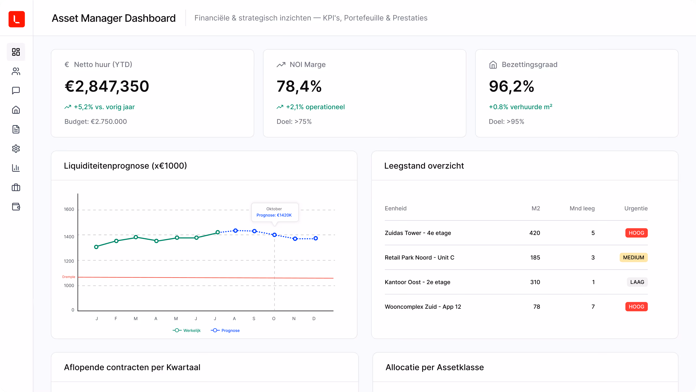Click Allocatie per Assetklasse heading
Viewport: 696px width, 392px height.
click(x=434, y=367)
